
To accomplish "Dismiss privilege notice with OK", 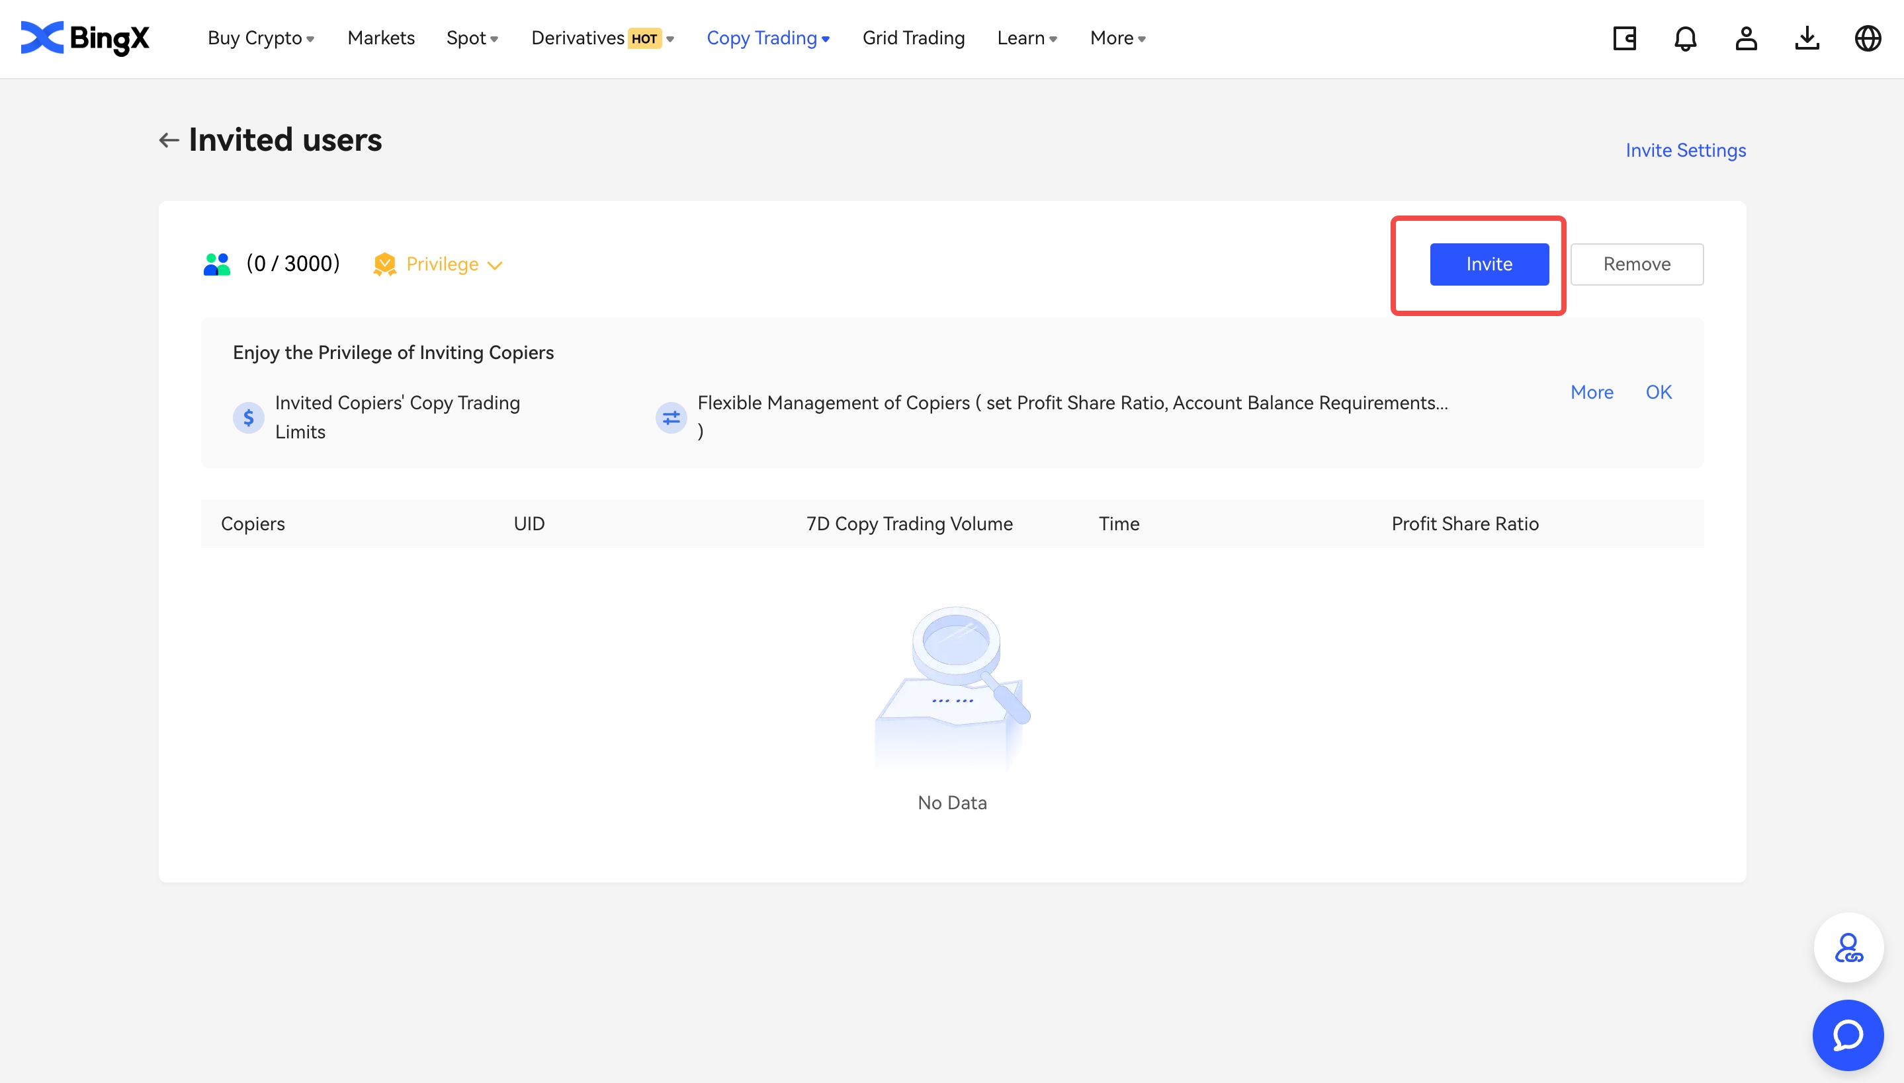I will point(1659,392).
